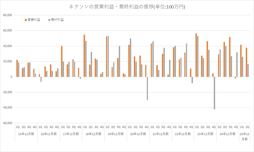This screenshot has width=254, height=152.
Task: Click the 15年12月期 category axis label
Action: point(26,134)
